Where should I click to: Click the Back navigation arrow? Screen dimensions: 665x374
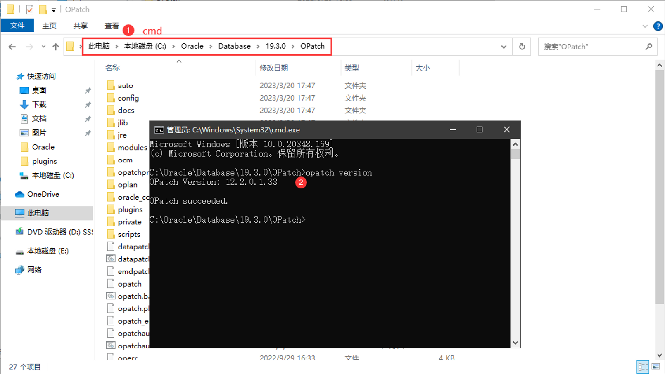click(12, 47)
